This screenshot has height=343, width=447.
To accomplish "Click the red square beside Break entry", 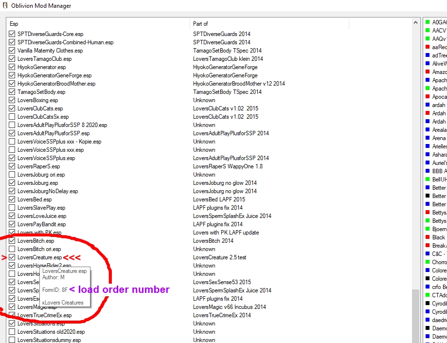I will point(428,245).
